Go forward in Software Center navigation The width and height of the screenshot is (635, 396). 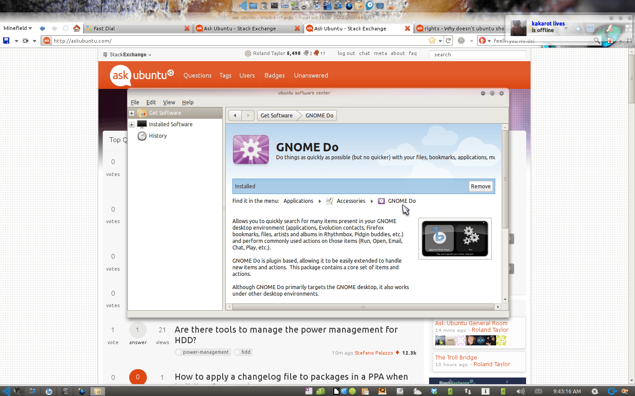(248, 115)
